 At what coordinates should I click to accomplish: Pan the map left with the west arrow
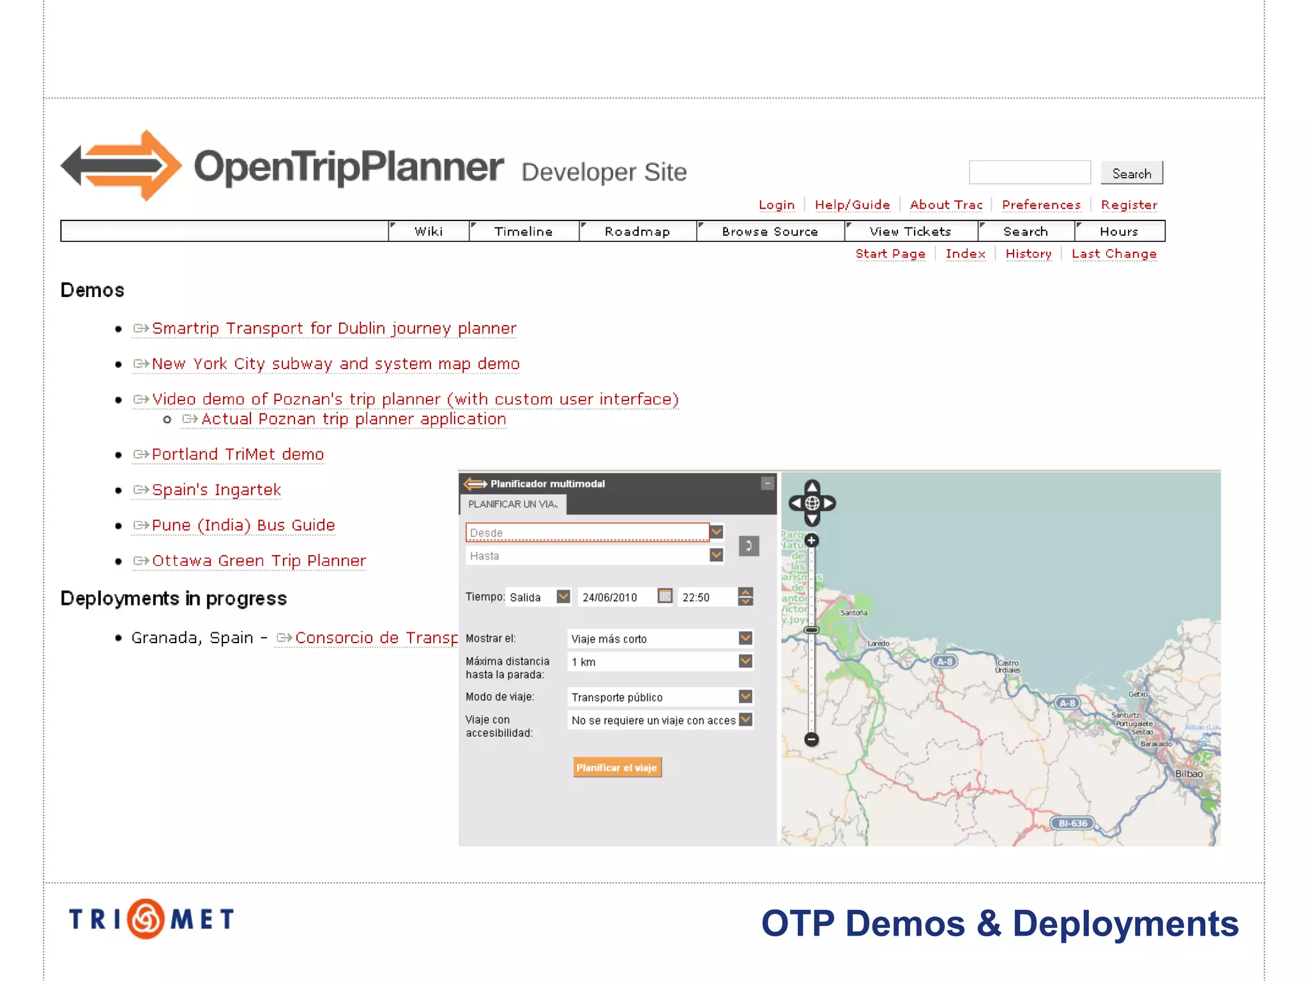(796, 503)
